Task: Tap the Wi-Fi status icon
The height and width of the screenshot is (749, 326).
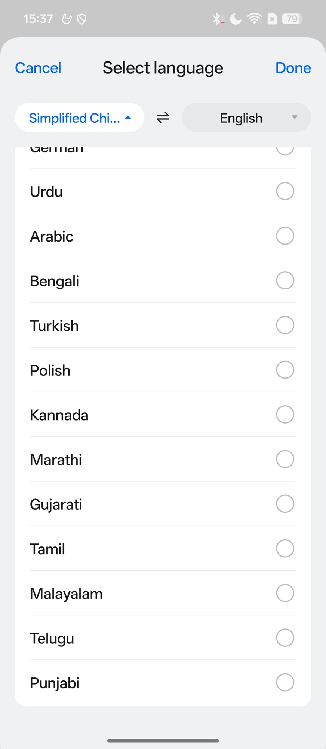Action: pyautogui.click(x=255, y=19)
